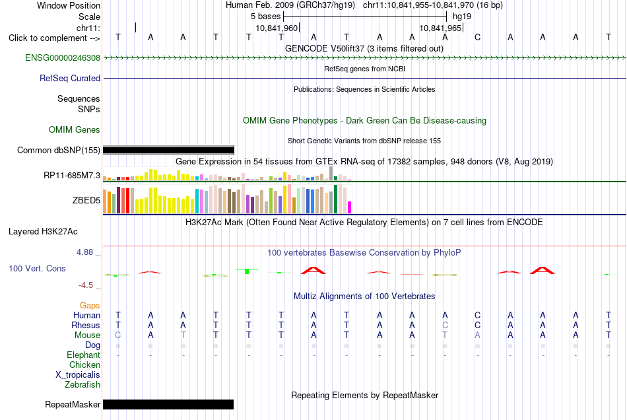
Task: Click the C base in the sequence ruler
Action: point(477,37)
